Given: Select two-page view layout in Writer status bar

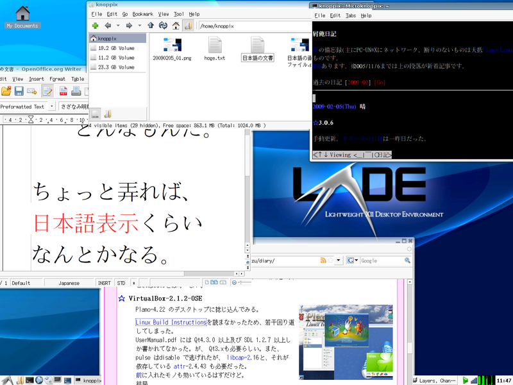Looking at the screenshot, I should click(215, 282).
